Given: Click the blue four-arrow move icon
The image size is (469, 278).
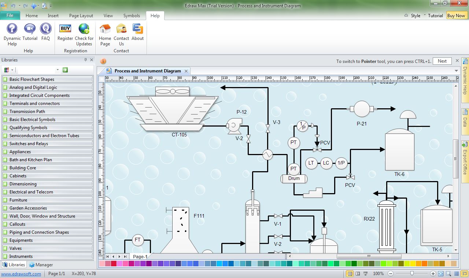Looking at the screenshot, I should coord(34,6).
